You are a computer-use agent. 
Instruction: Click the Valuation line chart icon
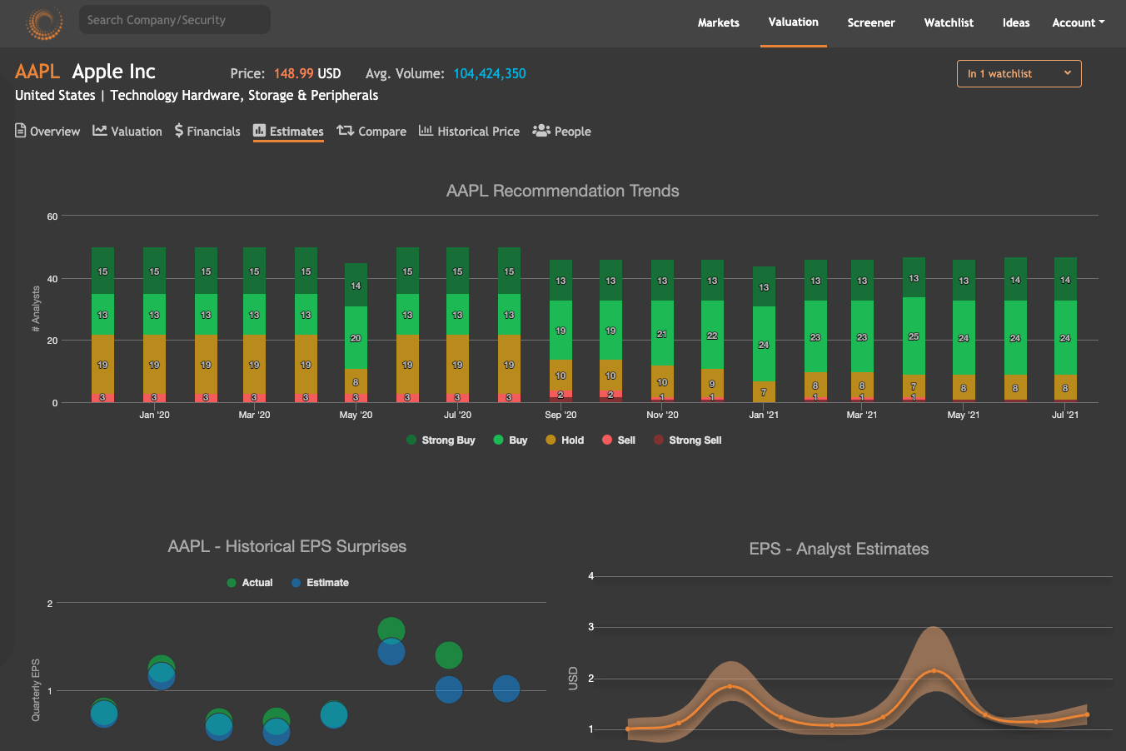[x=100, y=131]
